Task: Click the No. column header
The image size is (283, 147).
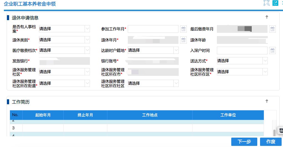Action: (x=16, y=115)
